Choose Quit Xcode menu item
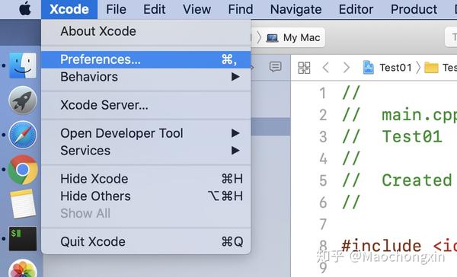457x277 pixels. pyautogui.click(x=145, y=242)
